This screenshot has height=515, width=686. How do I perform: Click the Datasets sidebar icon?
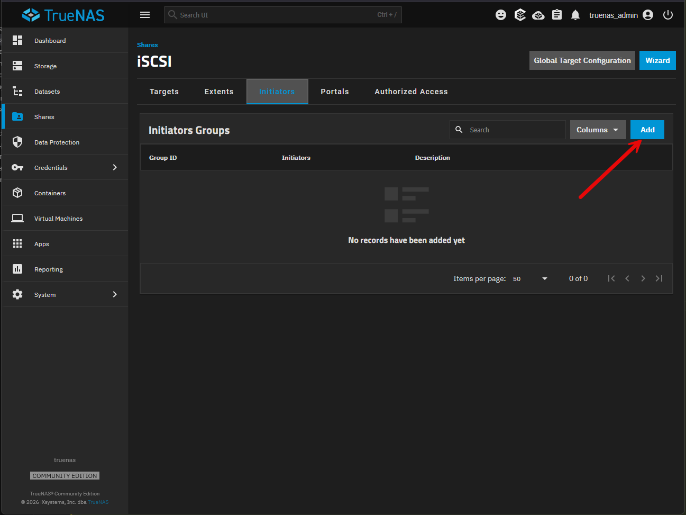17,91
